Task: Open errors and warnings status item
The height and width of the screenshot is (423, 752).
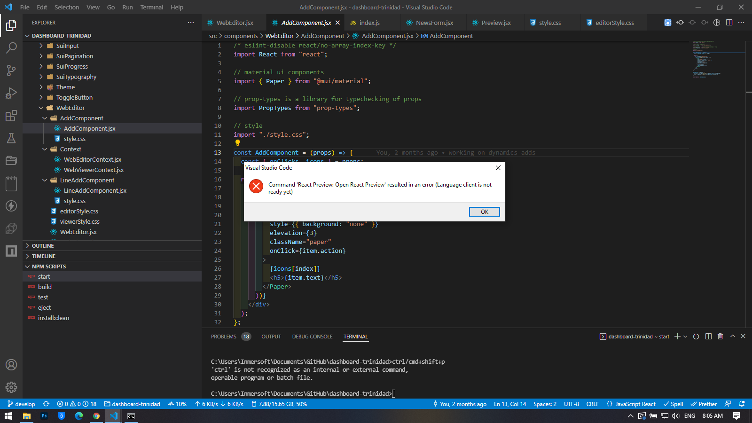Action: pos(77,404)
